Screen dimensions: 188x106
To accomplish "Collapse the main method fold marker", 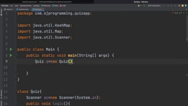I will (x=16, y=55).
